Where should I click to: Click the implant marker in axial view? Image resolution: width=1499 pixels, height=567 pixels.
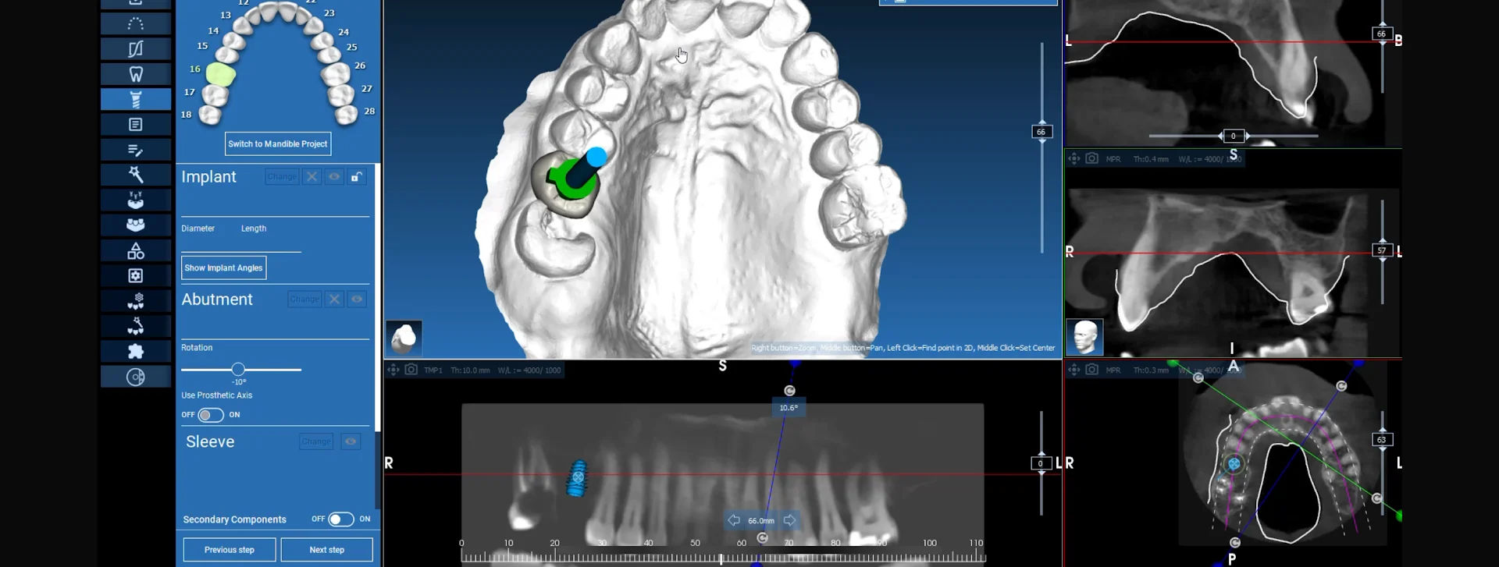coord(1234,464)
